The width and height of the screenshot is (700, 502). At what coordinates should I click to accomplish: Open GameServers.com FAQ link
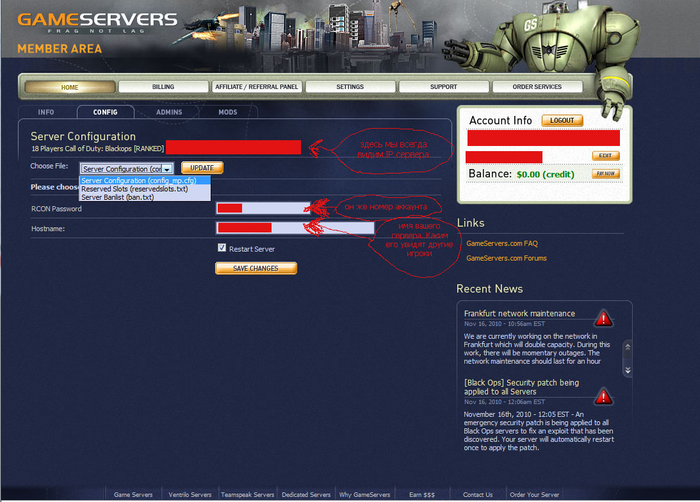coord(502,243)
